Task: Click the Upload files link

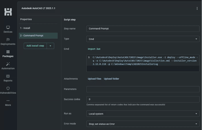Action: coord(94,79)
